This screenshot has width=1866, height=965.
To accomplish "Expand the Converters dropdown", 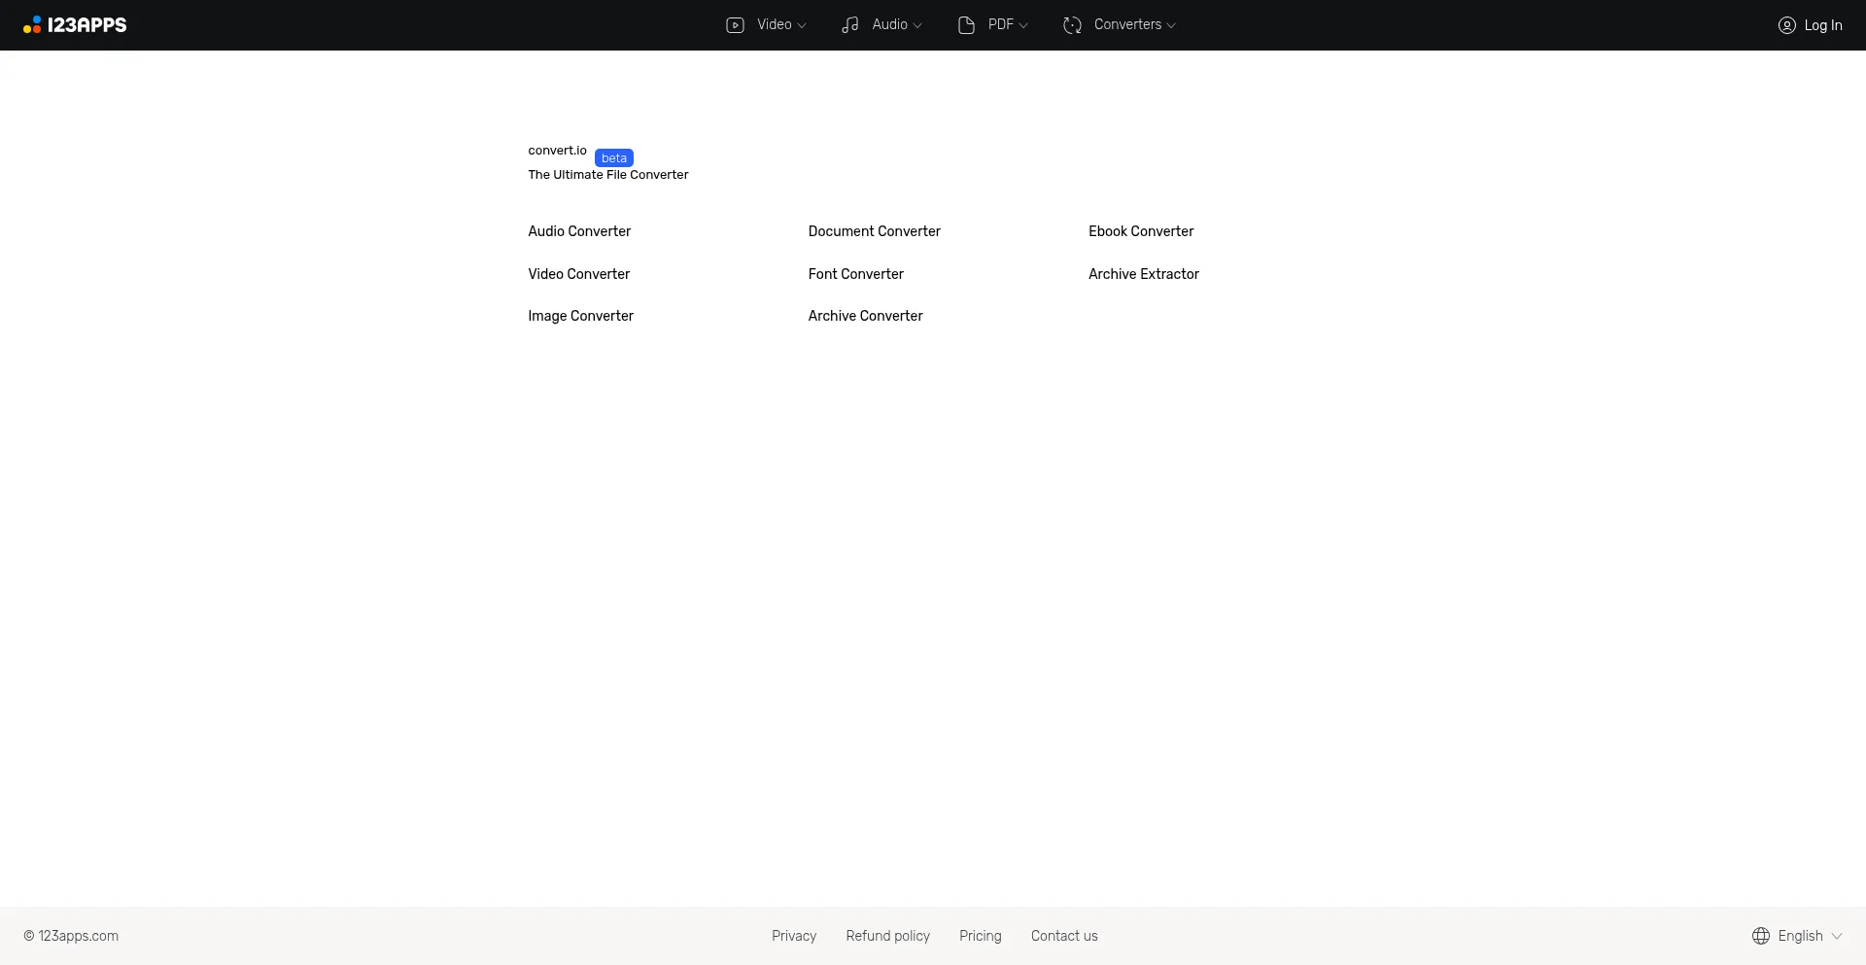I will (x=1126, y=24).
